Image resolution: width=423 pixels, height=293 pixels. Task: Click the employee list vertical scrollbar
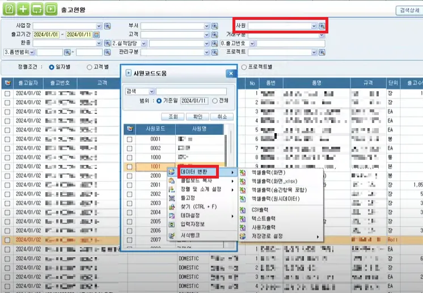pyautogui.click(x=230, y=186)
